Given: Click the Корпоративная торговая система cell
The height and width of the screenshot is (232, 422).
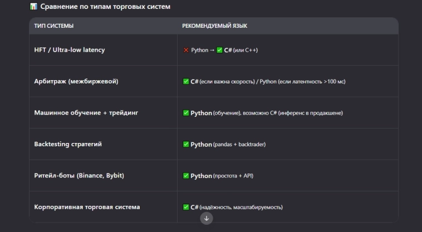Looking at the screenshot, I should (x=87, y=207).
